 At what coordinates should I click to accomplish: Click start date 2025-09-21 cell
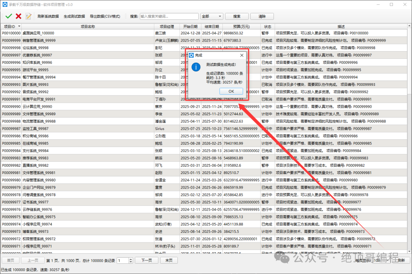190,107
